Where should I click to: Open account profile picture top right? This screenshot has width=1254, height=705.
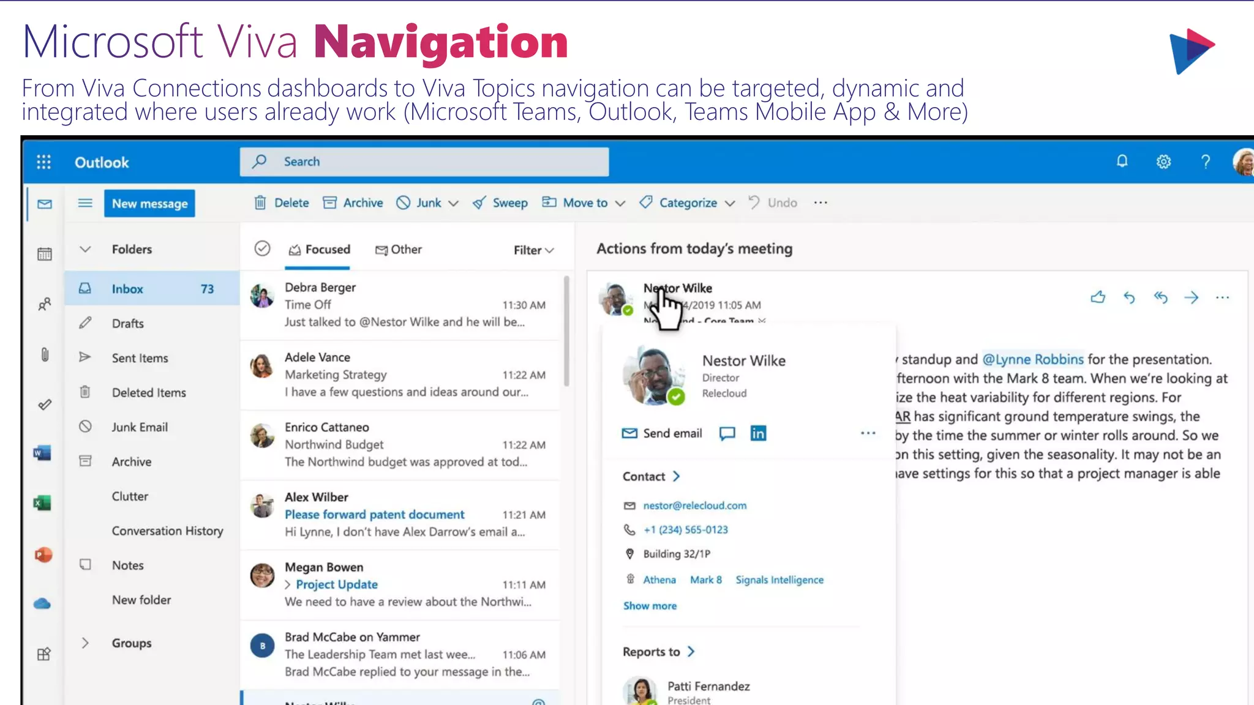[x=1244, y=162]
